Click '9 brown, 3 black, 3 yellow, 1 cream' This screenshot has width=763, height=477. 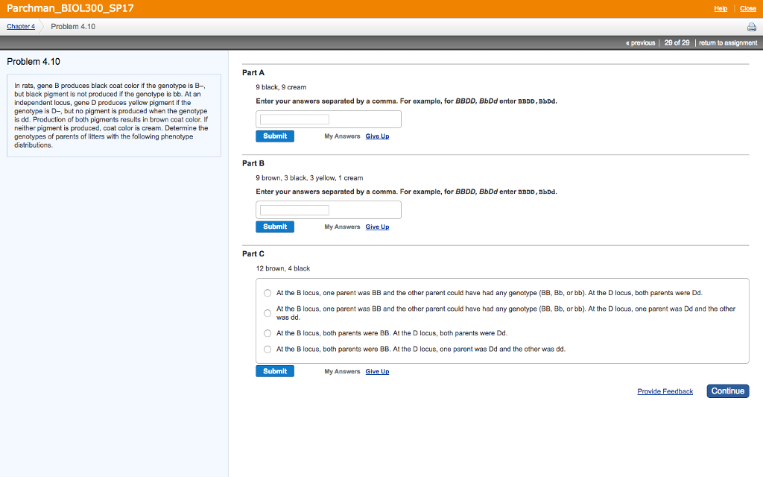(309, 177)
